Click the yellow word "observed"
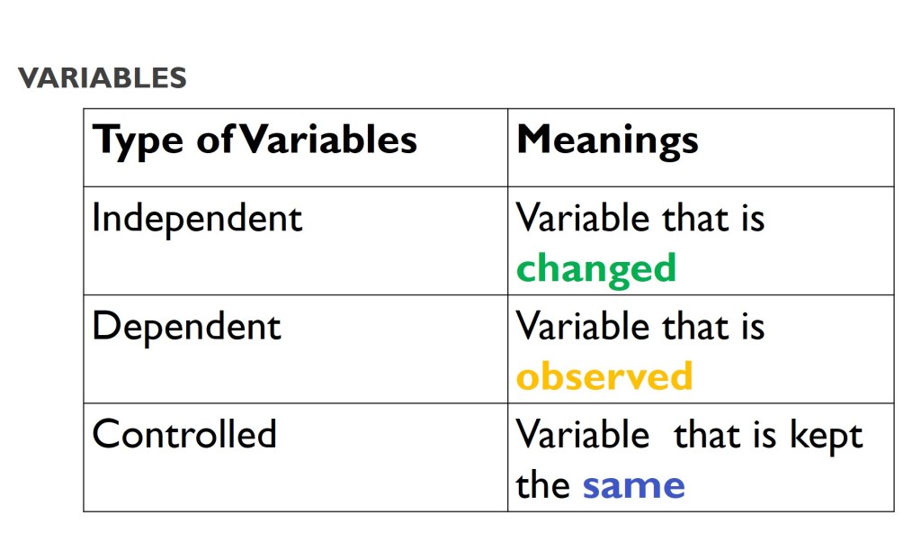 (x=604, y=376)
